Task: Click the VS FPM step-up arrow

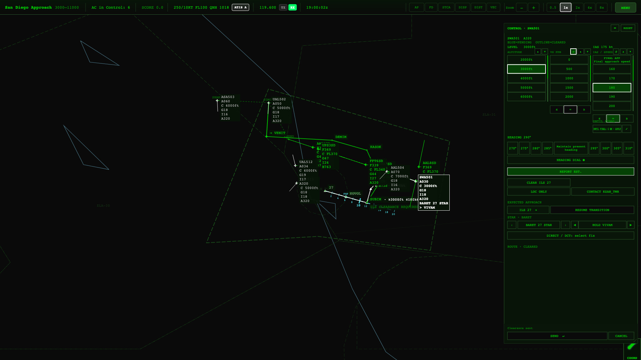Action: coord(581,52)
